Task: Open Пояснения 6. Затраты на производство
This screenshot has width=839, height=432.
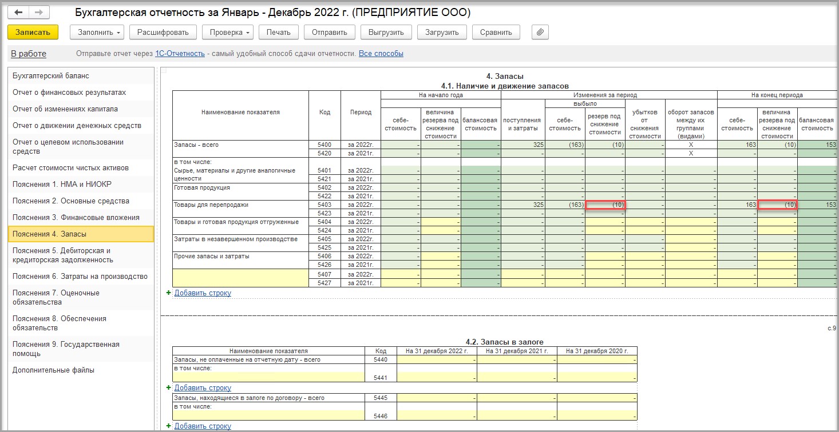Action: click(x=81, y=277)
